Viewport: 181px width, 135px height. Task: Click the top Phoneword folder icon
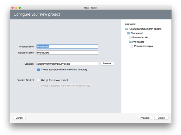point(129,33)
